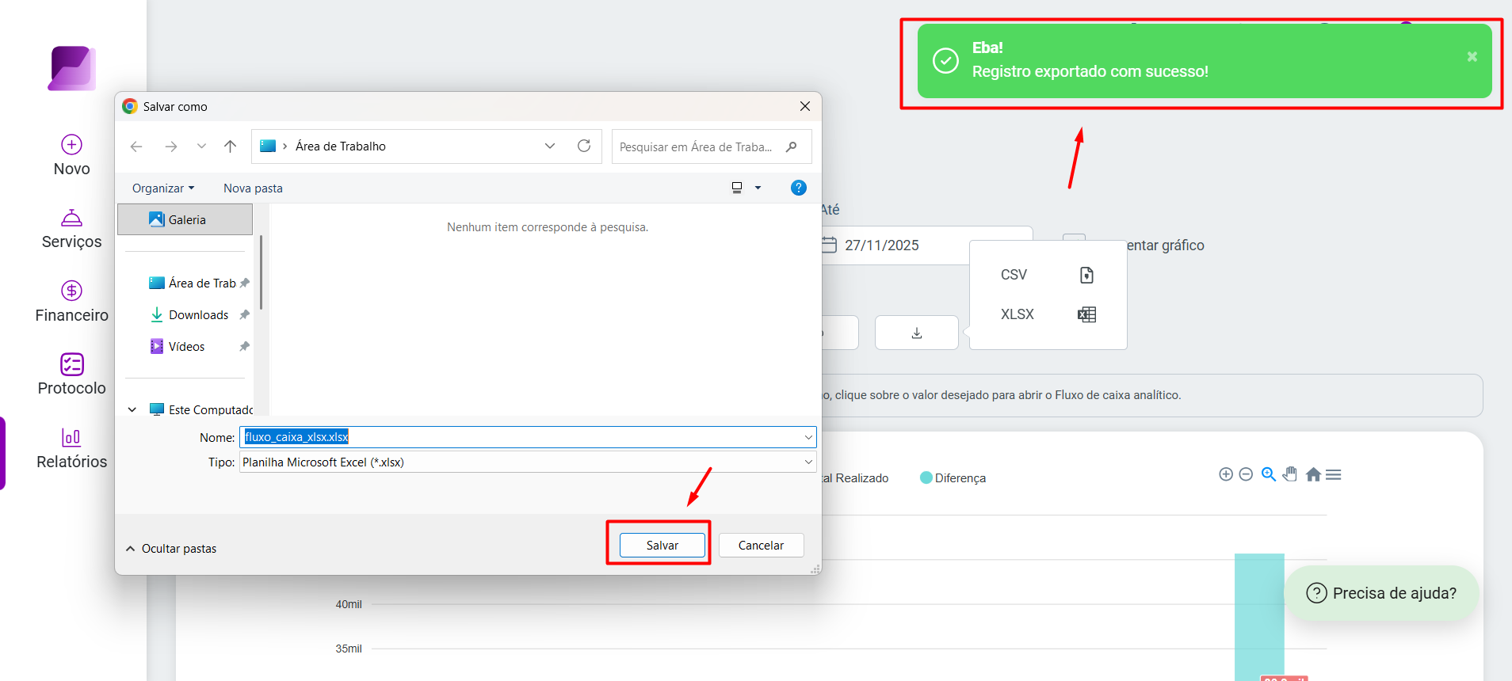Change view layout icon in dialog
The width and height of the screenshot is (1512, 681).
pyautogui.click(x=737, y=188)
